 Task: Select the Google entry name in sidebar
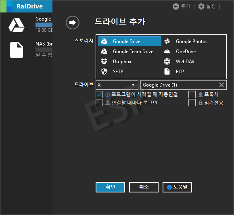[43, 19]
